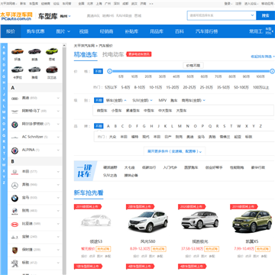Viewport: 275px width, 275px height.
Task: Expand the SUV(全部) dropdown
Action: pyautogui.click(x=142, y=100)
